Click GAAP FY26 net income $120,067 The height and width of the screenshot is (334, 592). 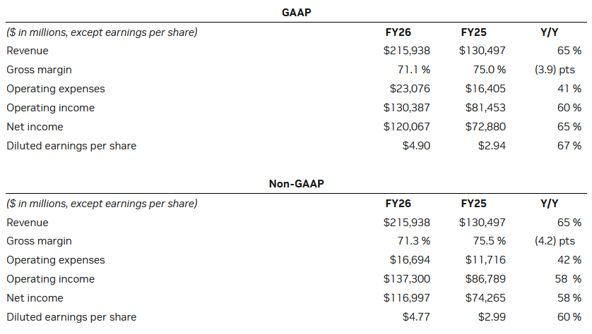pos(407,127)
